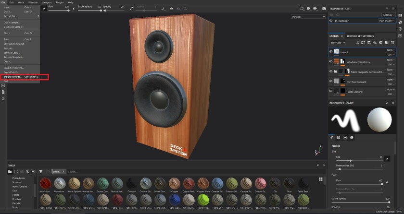Screen dimensions: 404x214
Task: Hide the Fabric Composite Reinforced folder layer
Action: (331, 71)
